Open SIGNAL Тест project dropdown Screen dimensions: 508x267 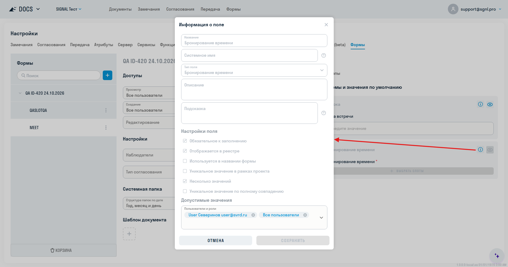(x=69, y=9)
